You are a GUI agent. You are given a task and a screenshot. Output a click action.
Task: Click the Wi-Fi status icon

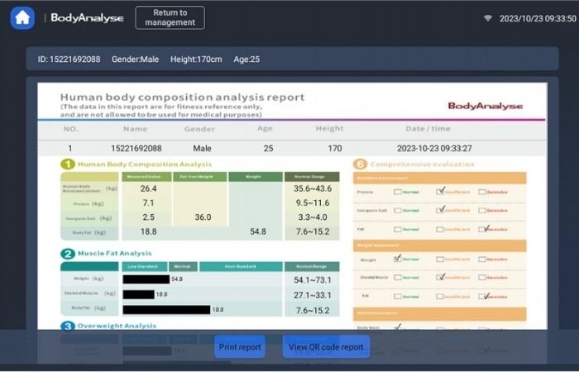[488, 18]
